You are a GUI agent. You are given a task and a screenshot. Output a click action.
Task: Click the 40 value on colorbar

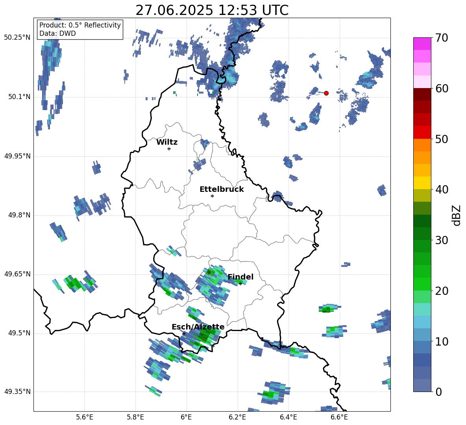click(442, 190)
